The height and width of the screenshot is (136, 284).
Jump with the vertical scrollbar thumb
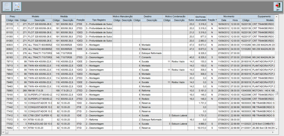[x=276, y=93]
